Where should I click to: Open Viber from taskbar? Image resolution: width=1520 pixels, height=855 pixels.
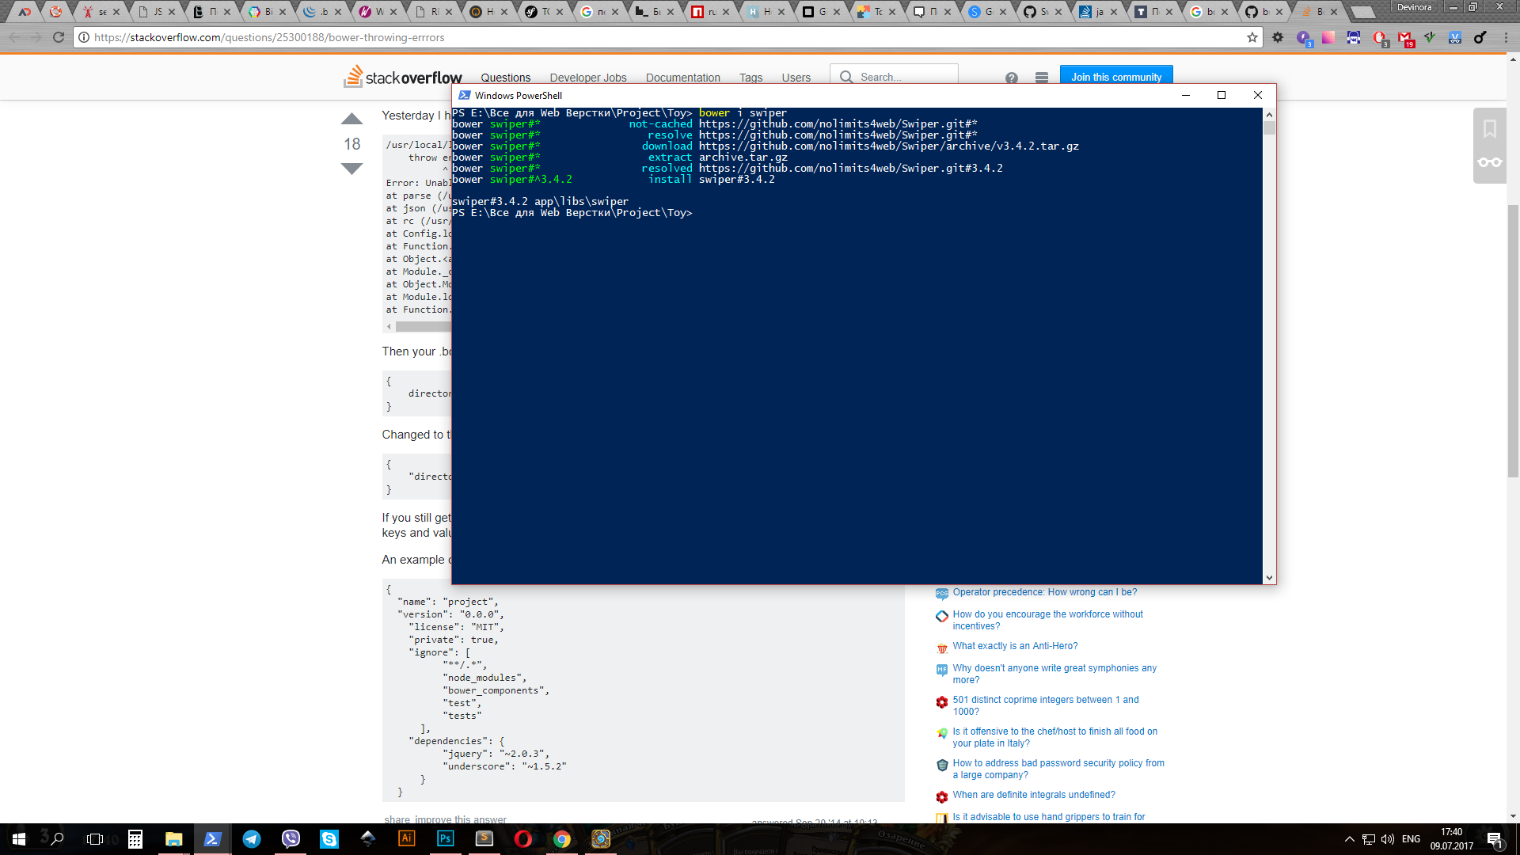click(x=291, y=839)
